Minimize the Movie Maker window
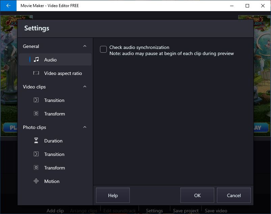Screen dimensions: 271x214 click(x=232, y=6)
